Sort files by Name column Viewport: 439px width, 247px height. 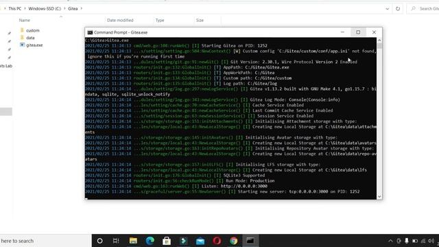[x=25, y=20]
